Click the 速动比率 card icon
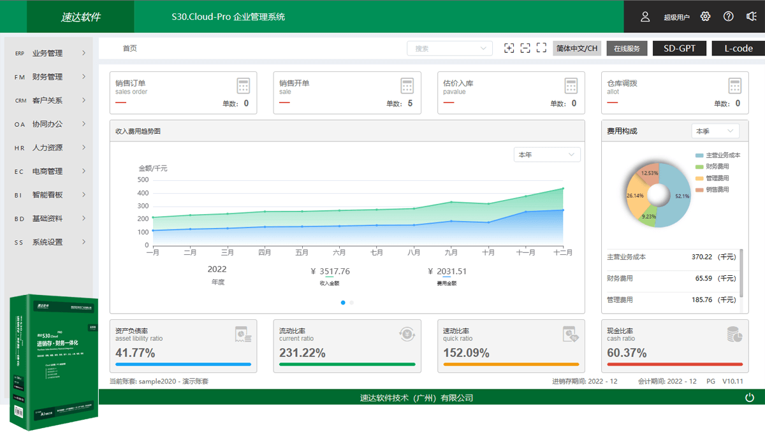765x446 pixels. pyautogui.click(x=571, y=334)
